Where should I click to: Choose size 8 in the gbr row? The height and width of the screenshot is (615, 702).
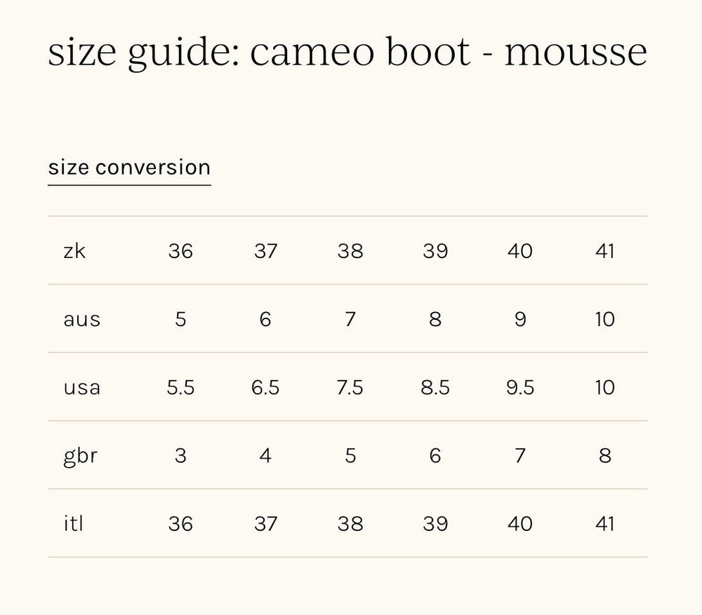pyautogui.click(x=604, y=456)
